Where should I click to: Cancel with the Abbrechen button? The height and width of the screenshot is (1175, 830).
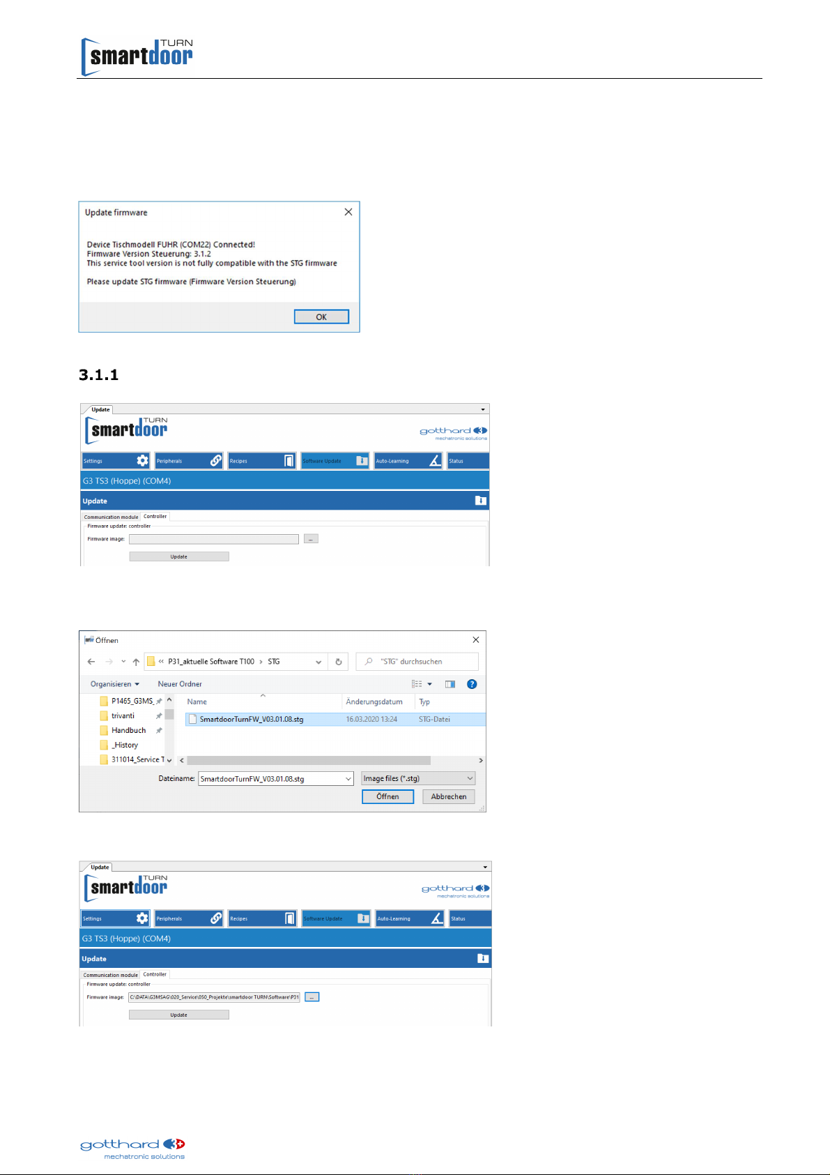point(449,796)
